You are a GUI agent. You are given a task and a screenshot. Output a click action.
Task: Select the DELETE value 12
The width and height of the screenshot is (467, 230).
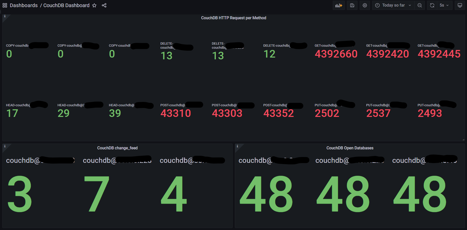[x=269, y=54]
